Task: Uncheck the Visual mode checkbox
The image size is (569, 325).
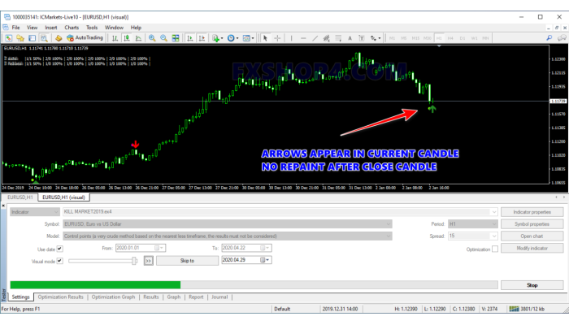Action: (59, 260)
